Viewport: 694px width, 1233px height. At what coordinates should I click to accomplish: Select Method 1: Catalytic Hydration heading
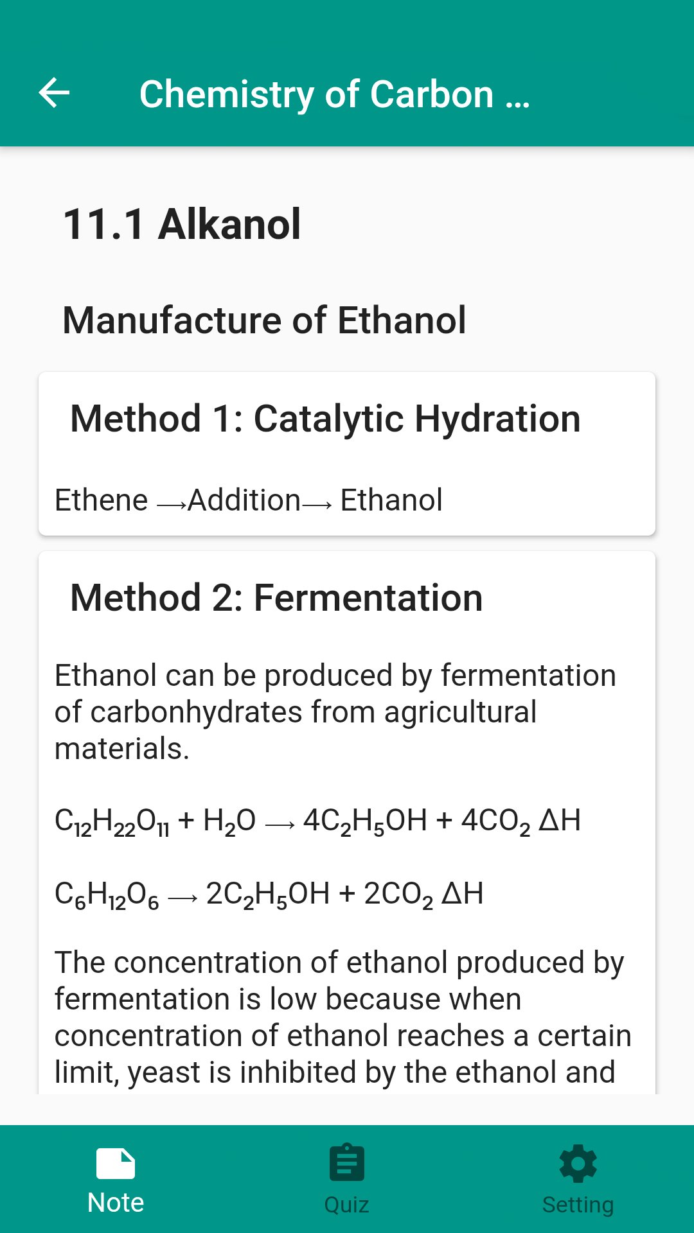point(325,419)
